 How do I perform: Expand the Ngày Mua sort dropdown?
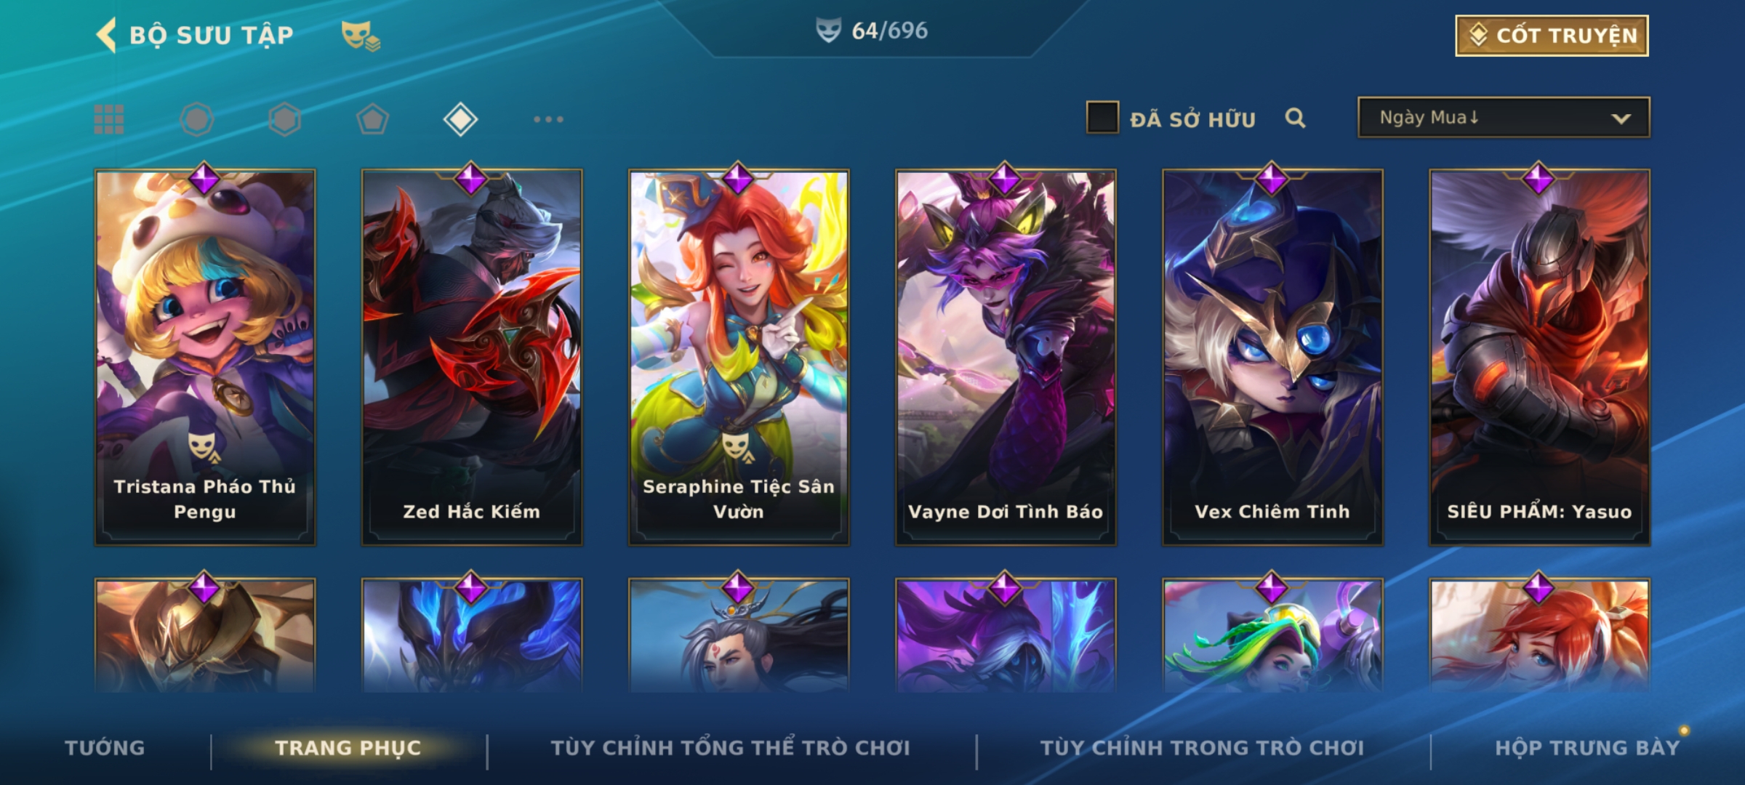tap(1504, 118)
